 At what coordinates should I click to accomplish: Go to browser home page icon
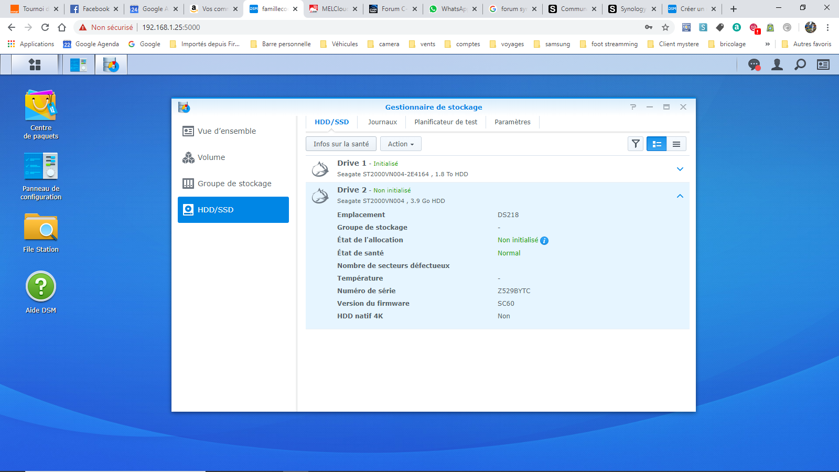point(62,27)
